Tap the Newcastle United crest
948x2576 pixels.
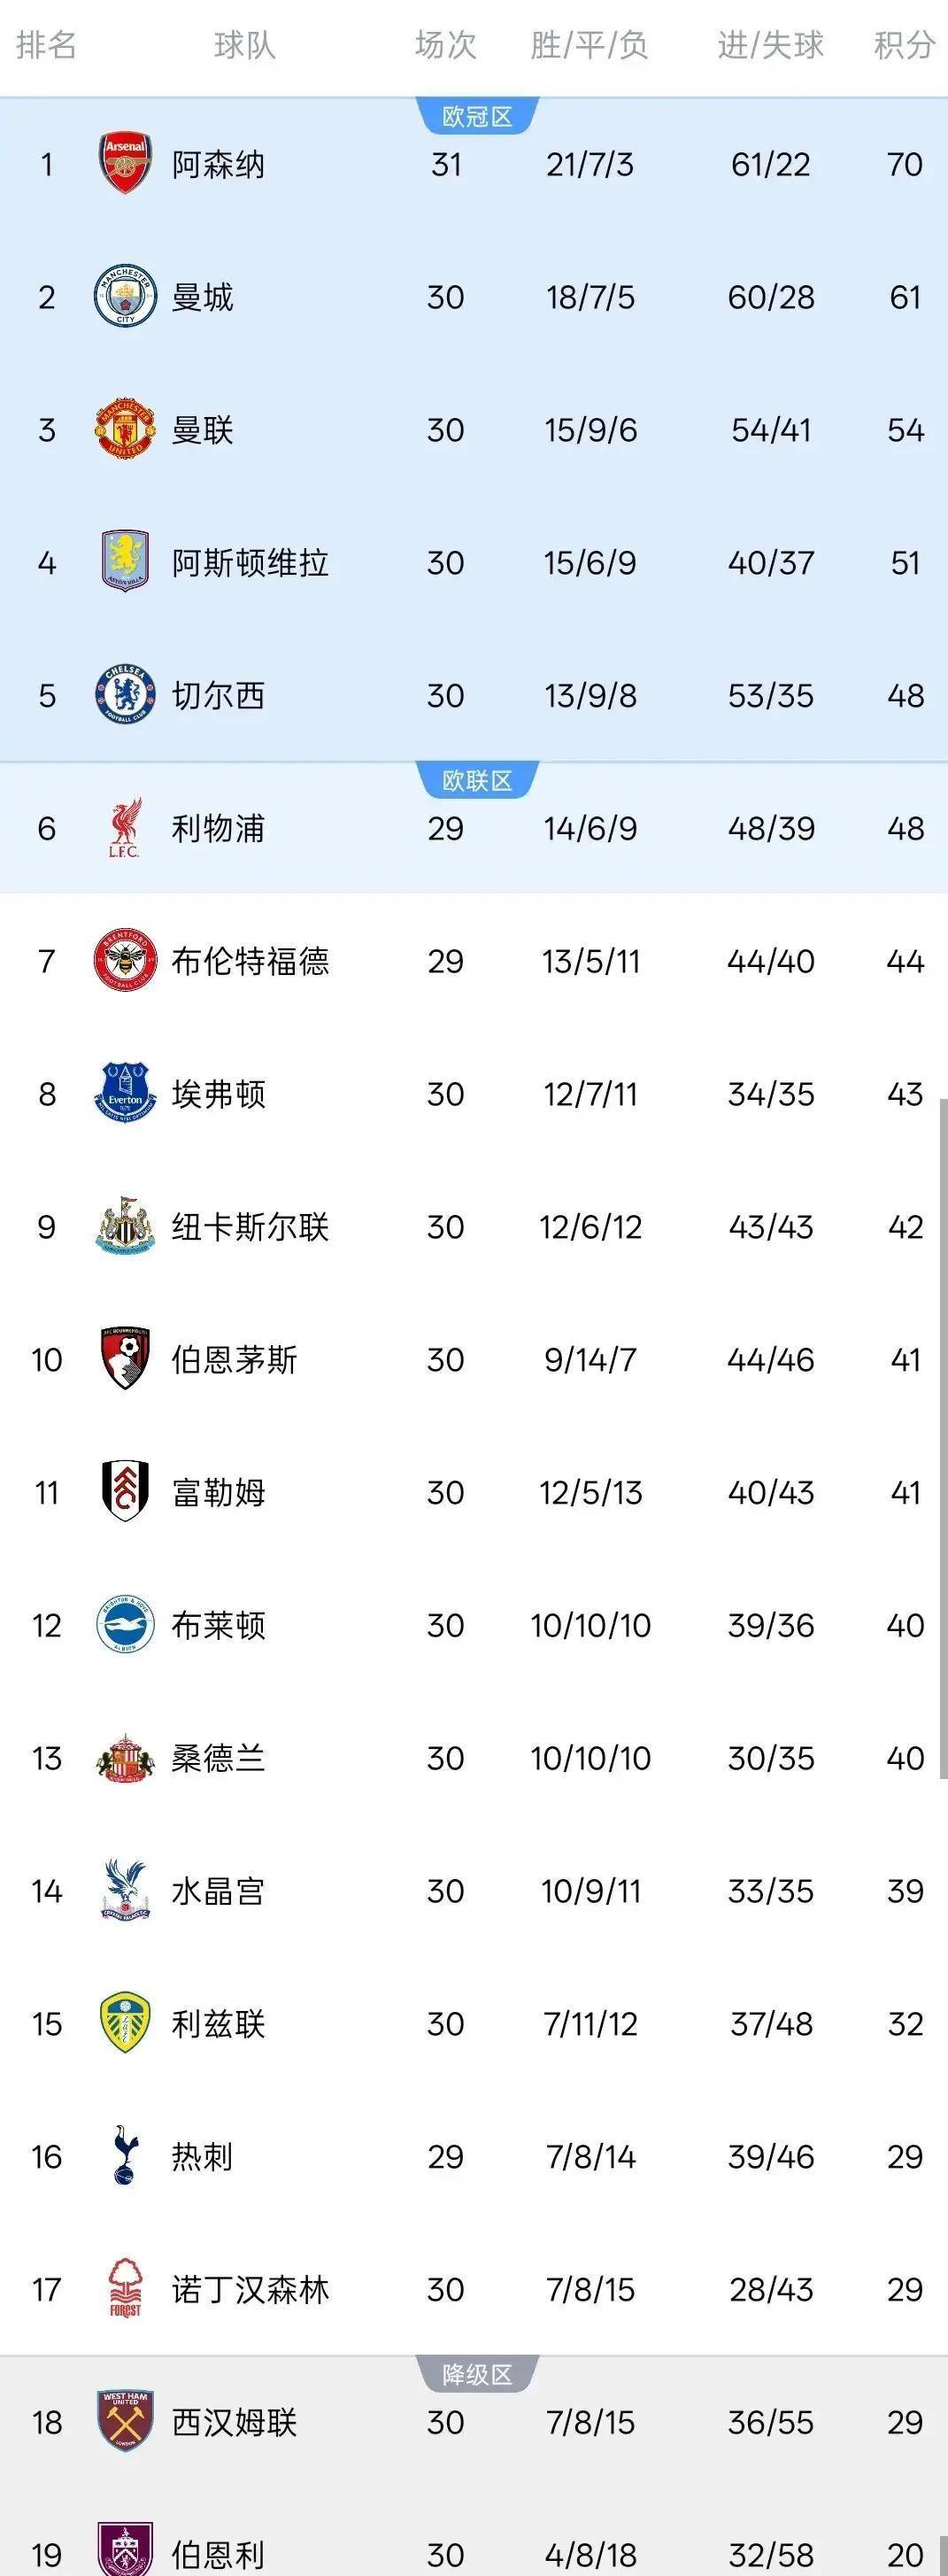(125, 1226)
